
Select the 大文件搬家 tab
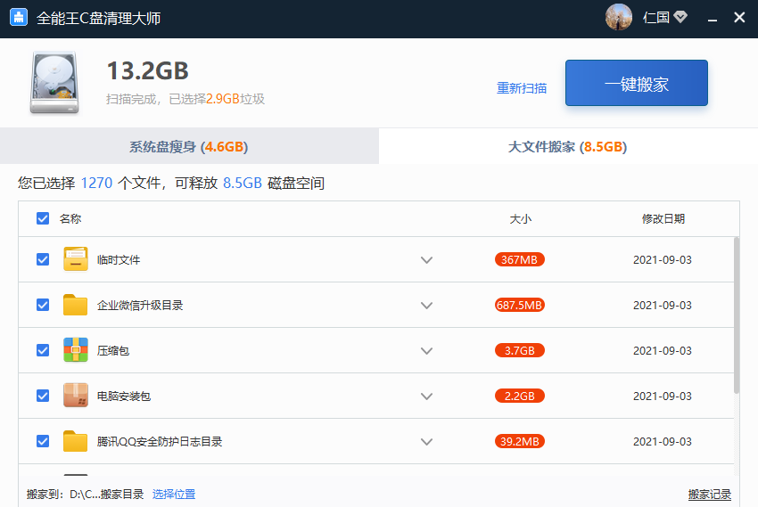567,146
